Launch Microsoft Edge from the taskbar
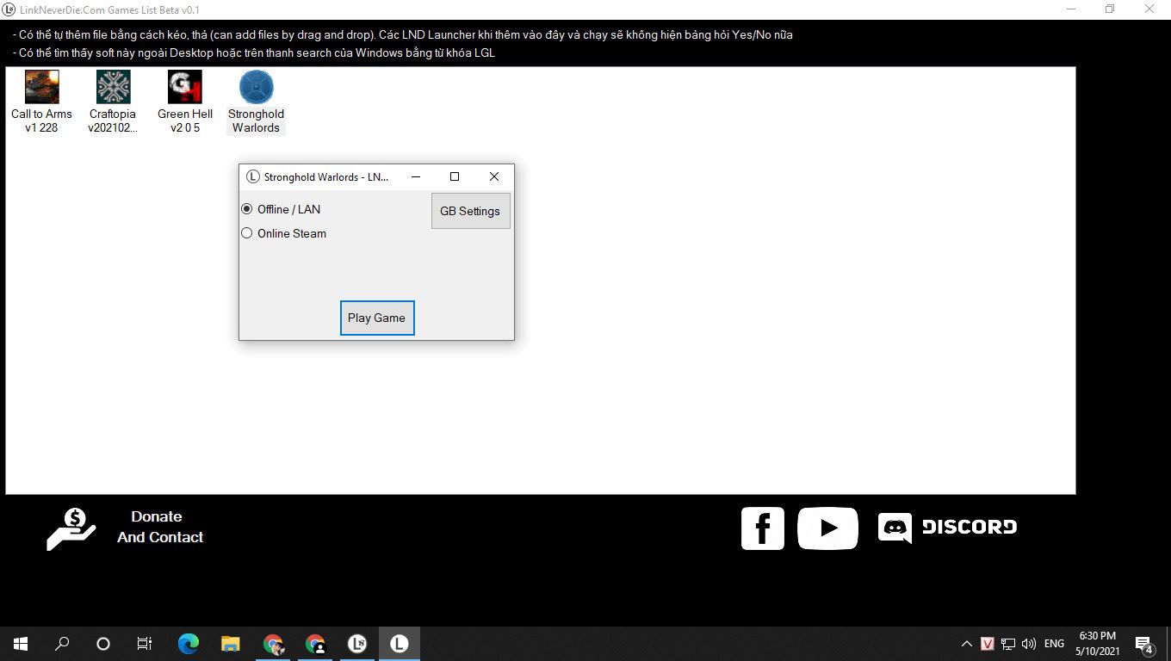This screenshot has height=661, width=1171. click(x=189, y=644)
